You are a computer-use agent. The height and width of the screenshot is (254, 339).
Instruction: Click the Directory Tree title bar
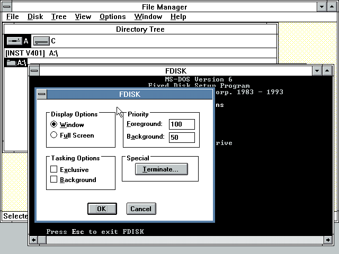tap(140, 29)
